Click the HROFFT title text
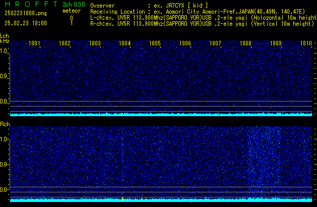 [31, 4]
